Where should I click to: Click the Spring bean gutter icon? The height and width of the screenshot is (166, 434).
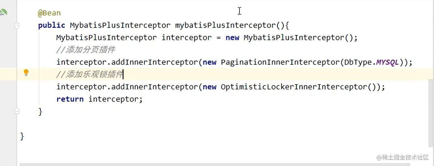click(x=3, y=13)
